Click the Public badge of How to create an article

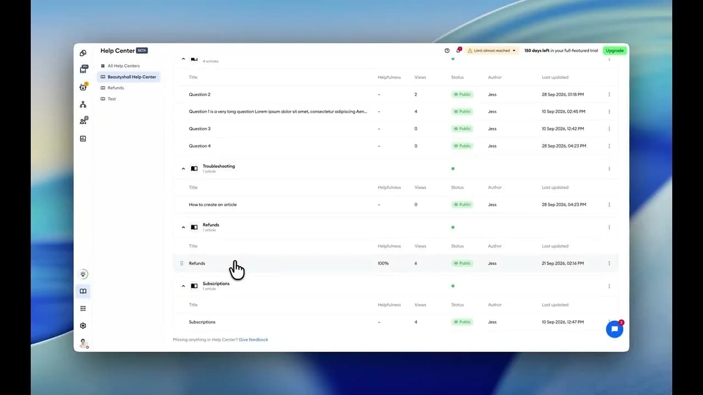462,205
